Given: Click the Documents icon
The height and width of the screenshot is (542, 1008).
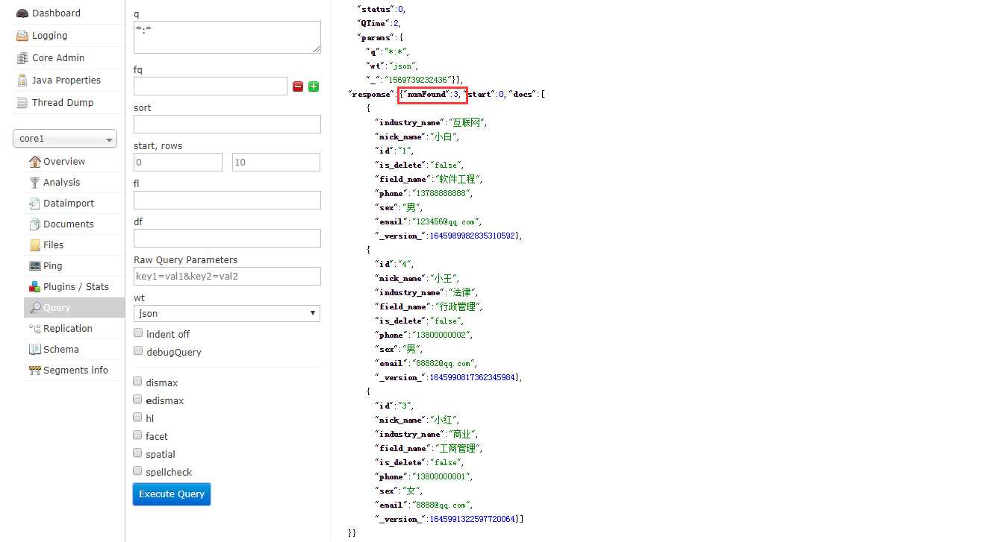Looking at the screenshot, I should [34, 224].
